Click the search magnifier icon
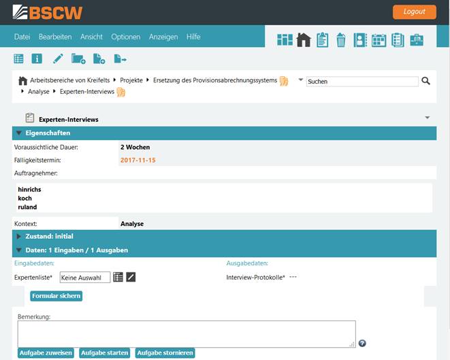The image size is (450, 360). 426,81
